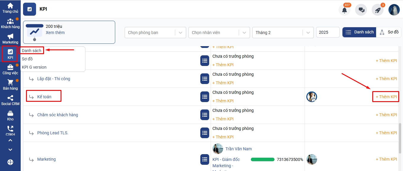The height and width of the screenshot is (171, 403).
Task: Switch to Danh sách view
Action: coord(360,32)
